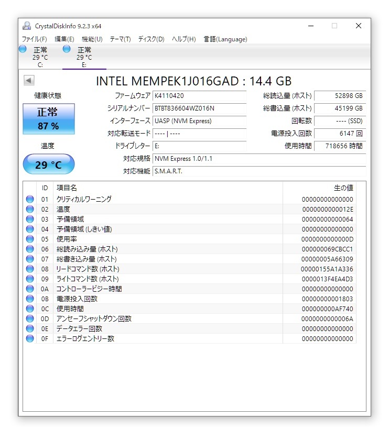Open the ディスク(D) menu
Screen dimensions: 389x439
pos(151,39)
